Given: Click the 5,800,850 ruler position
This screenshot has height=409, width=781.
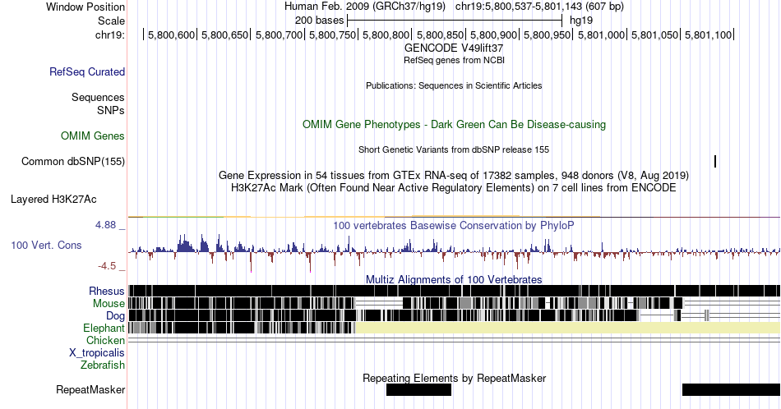Looking at the screenshot, I should pos(440,34).
